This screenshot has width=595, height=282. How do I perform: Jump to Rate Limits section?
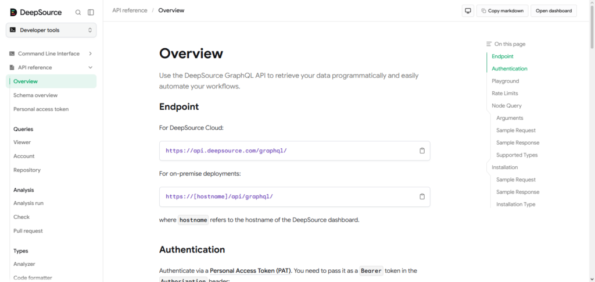505,94
